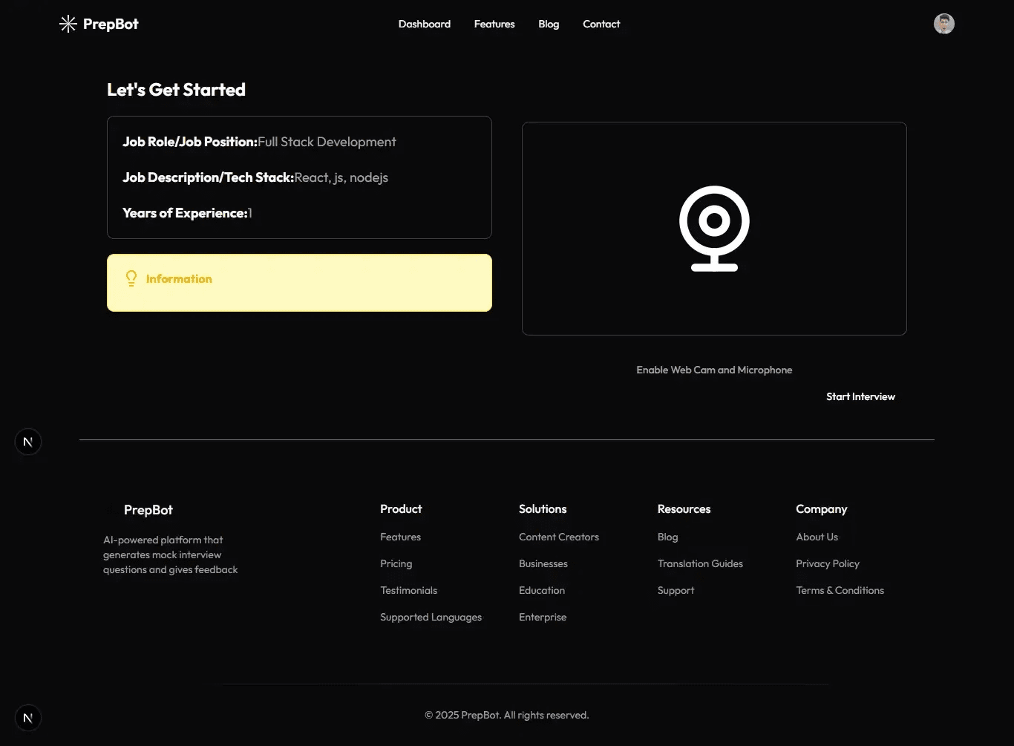Open the Contact page from header
The image size is (1014, 746).
601,24
